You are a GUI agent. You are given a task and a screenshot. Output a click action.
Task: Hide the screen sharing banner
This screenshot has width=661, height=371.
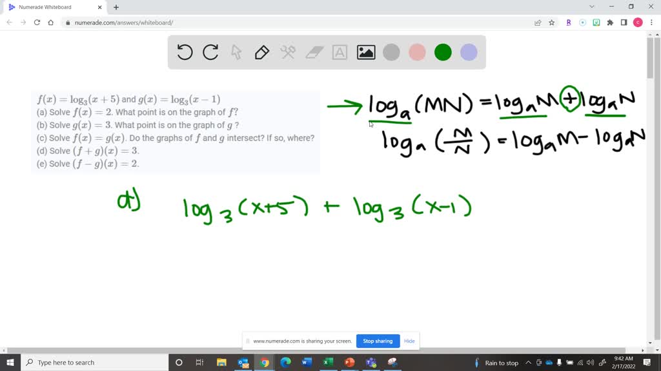click(409, 341)
